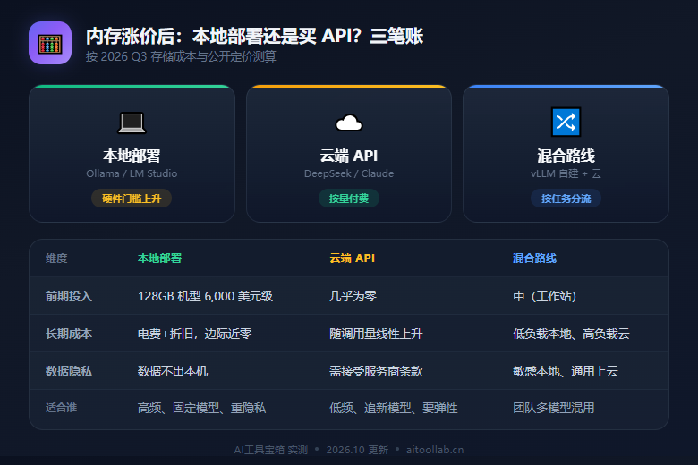The image size is (698, 465).
Task: Click the 云端 API card title
Action: point(349,156)
